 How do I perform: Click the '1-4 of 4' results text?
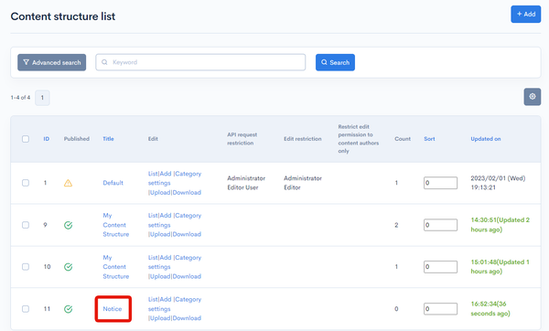coord(20,98)
